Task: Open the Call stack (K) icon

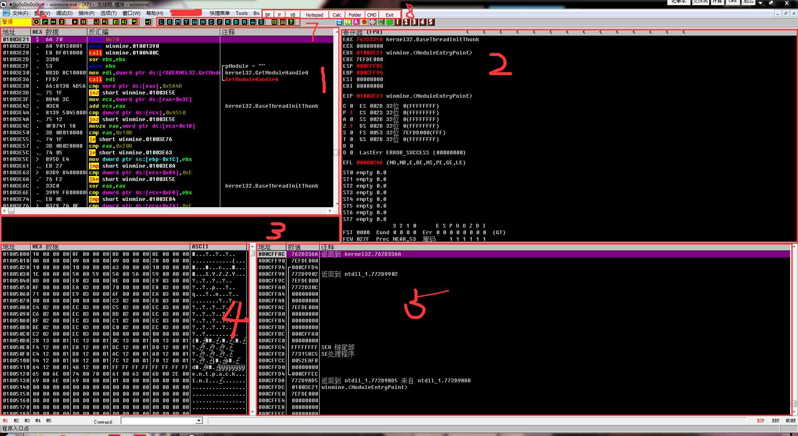Action: (x=228, y=22)
